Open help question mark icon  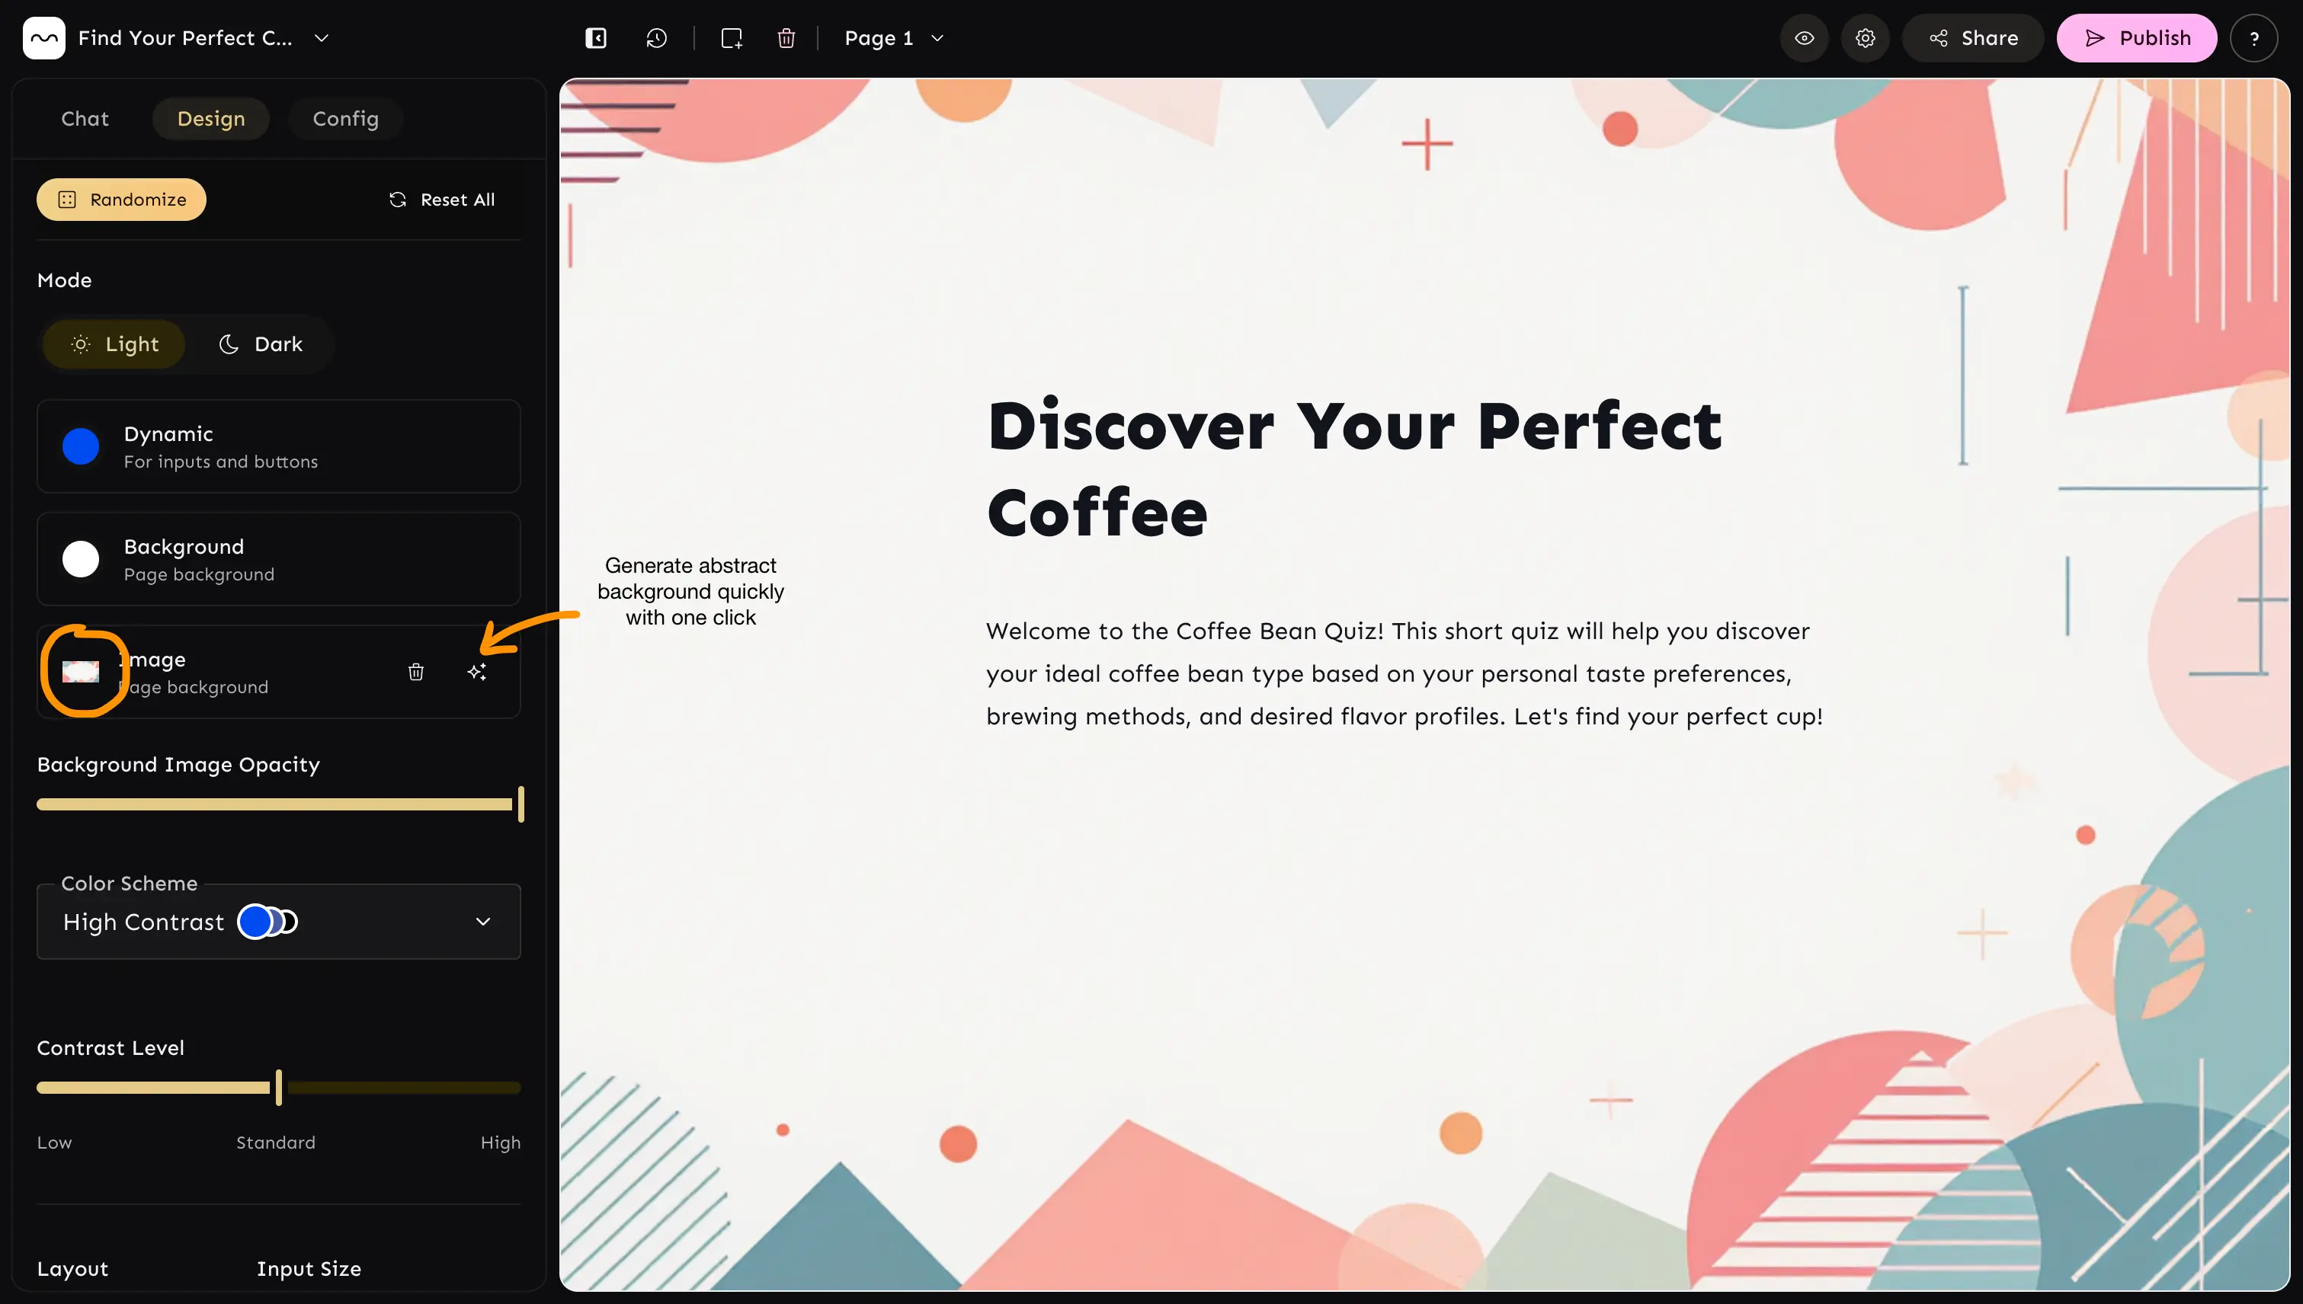click(x=2253, y=37)
